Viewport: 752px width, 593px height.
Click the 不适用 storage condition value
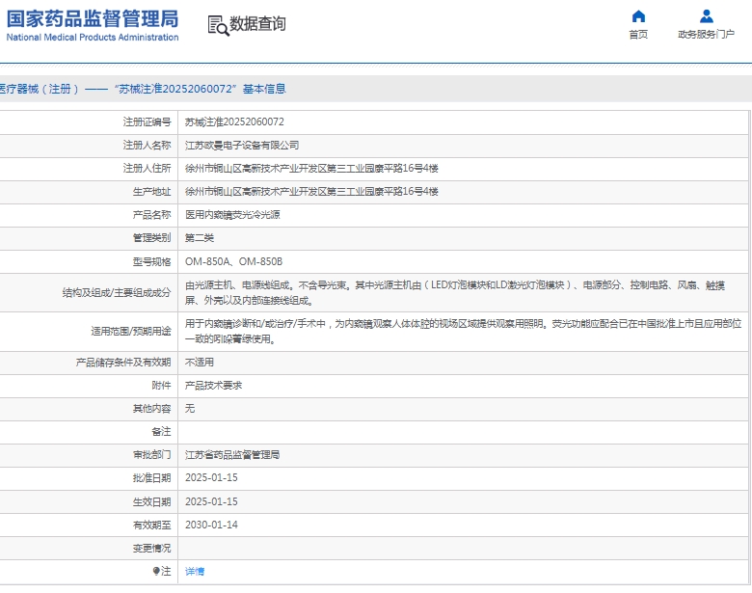point(200,363)
